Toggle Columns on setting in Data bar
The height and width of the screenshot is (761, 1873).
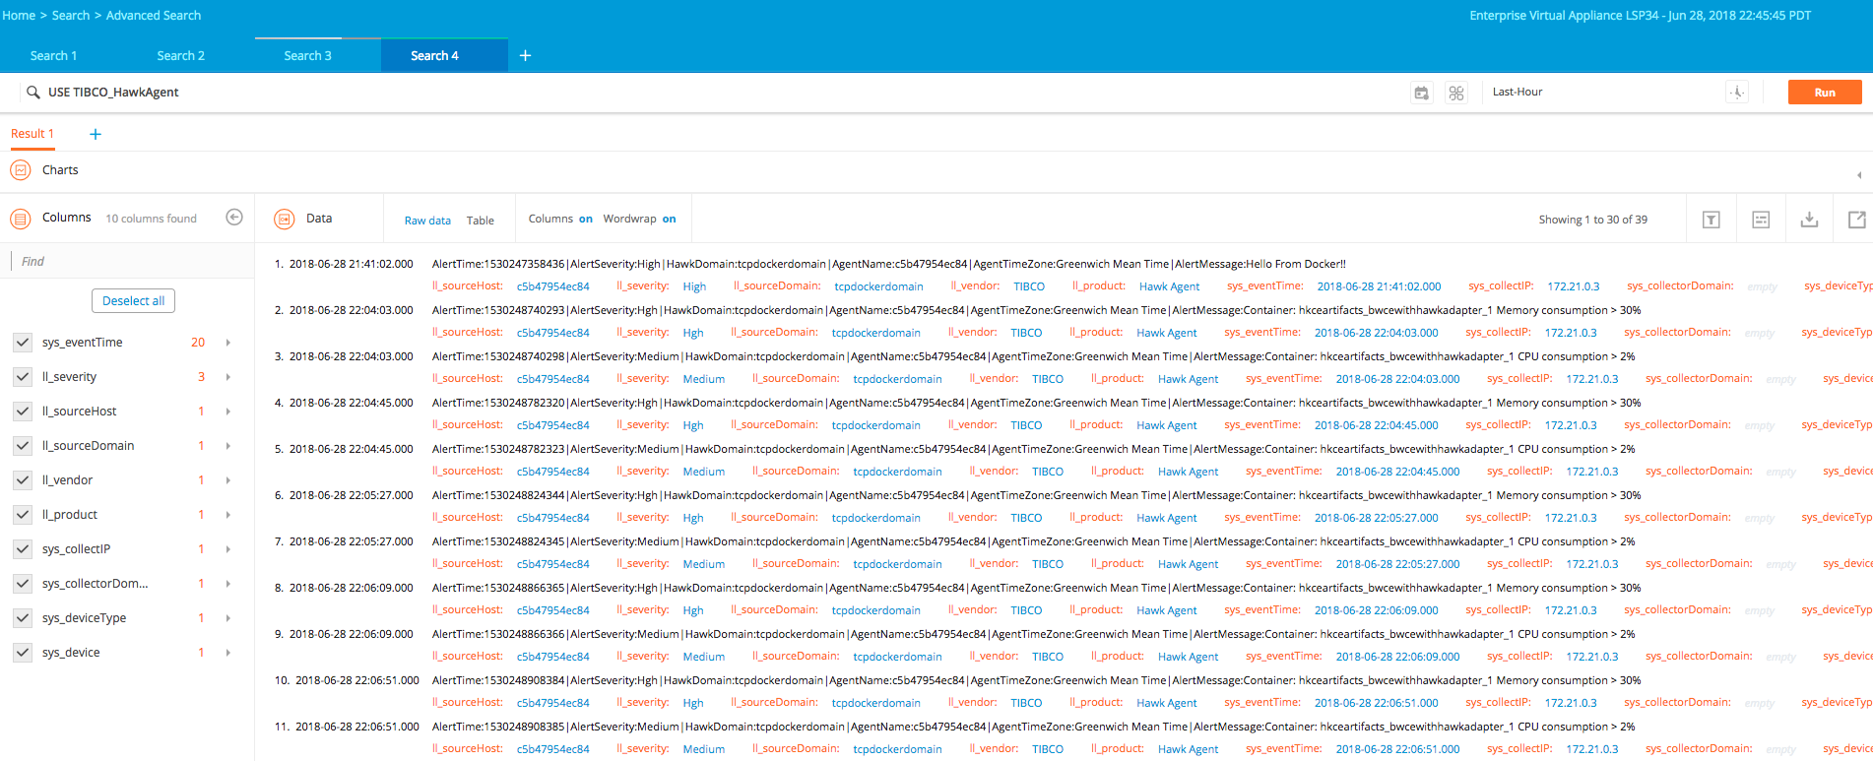(585, 220)
